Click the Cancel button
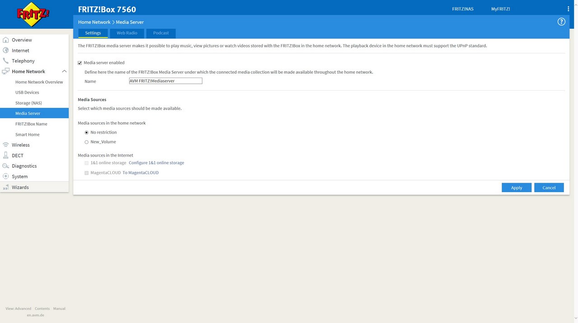The width and height of the screenshot is (578, 323). 549,188
